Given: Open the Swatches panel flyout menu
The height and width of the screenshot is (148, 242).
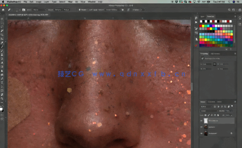Looking at the screenshot, I should point(235,16).
